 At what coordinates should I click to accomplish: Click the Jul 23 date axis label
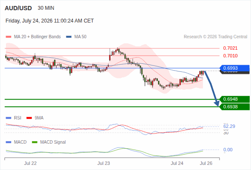(x=104, y=164)
